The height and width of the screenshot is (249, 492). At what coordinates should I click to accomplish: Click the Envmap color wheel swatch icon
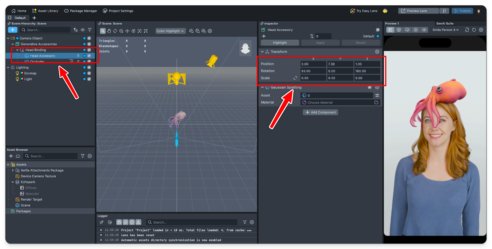[x=22, y=73]
